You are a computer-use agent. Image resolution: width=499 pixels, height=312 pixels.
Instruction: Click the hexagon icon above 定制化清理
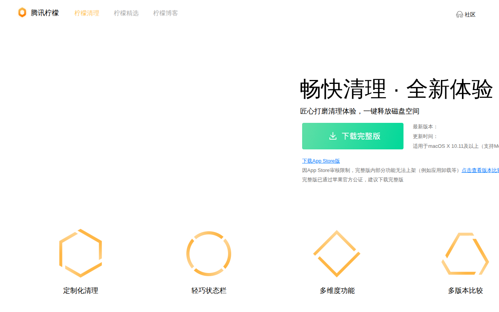[x=81, y=253]
